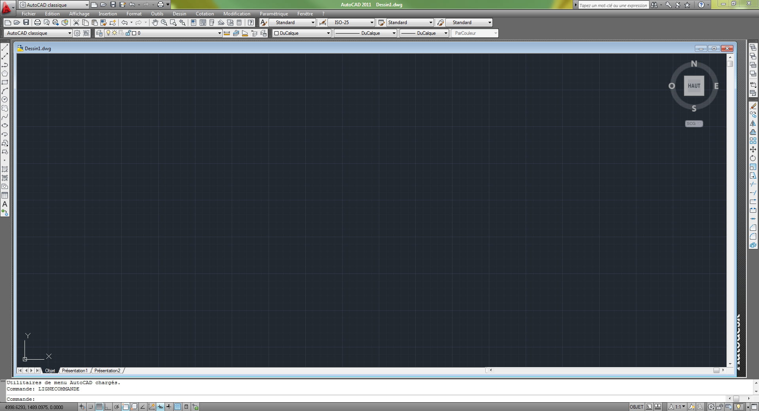
Task: Toggle grid display in status bar
Action: (99, 407)
